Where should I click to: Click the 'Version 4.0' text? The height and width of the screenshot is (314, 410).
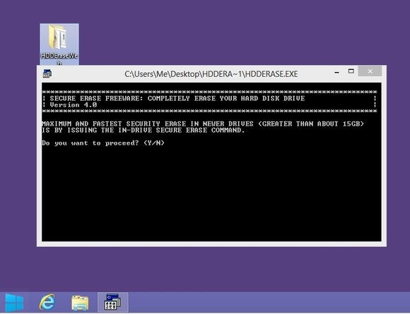click(x=74, y=105)
